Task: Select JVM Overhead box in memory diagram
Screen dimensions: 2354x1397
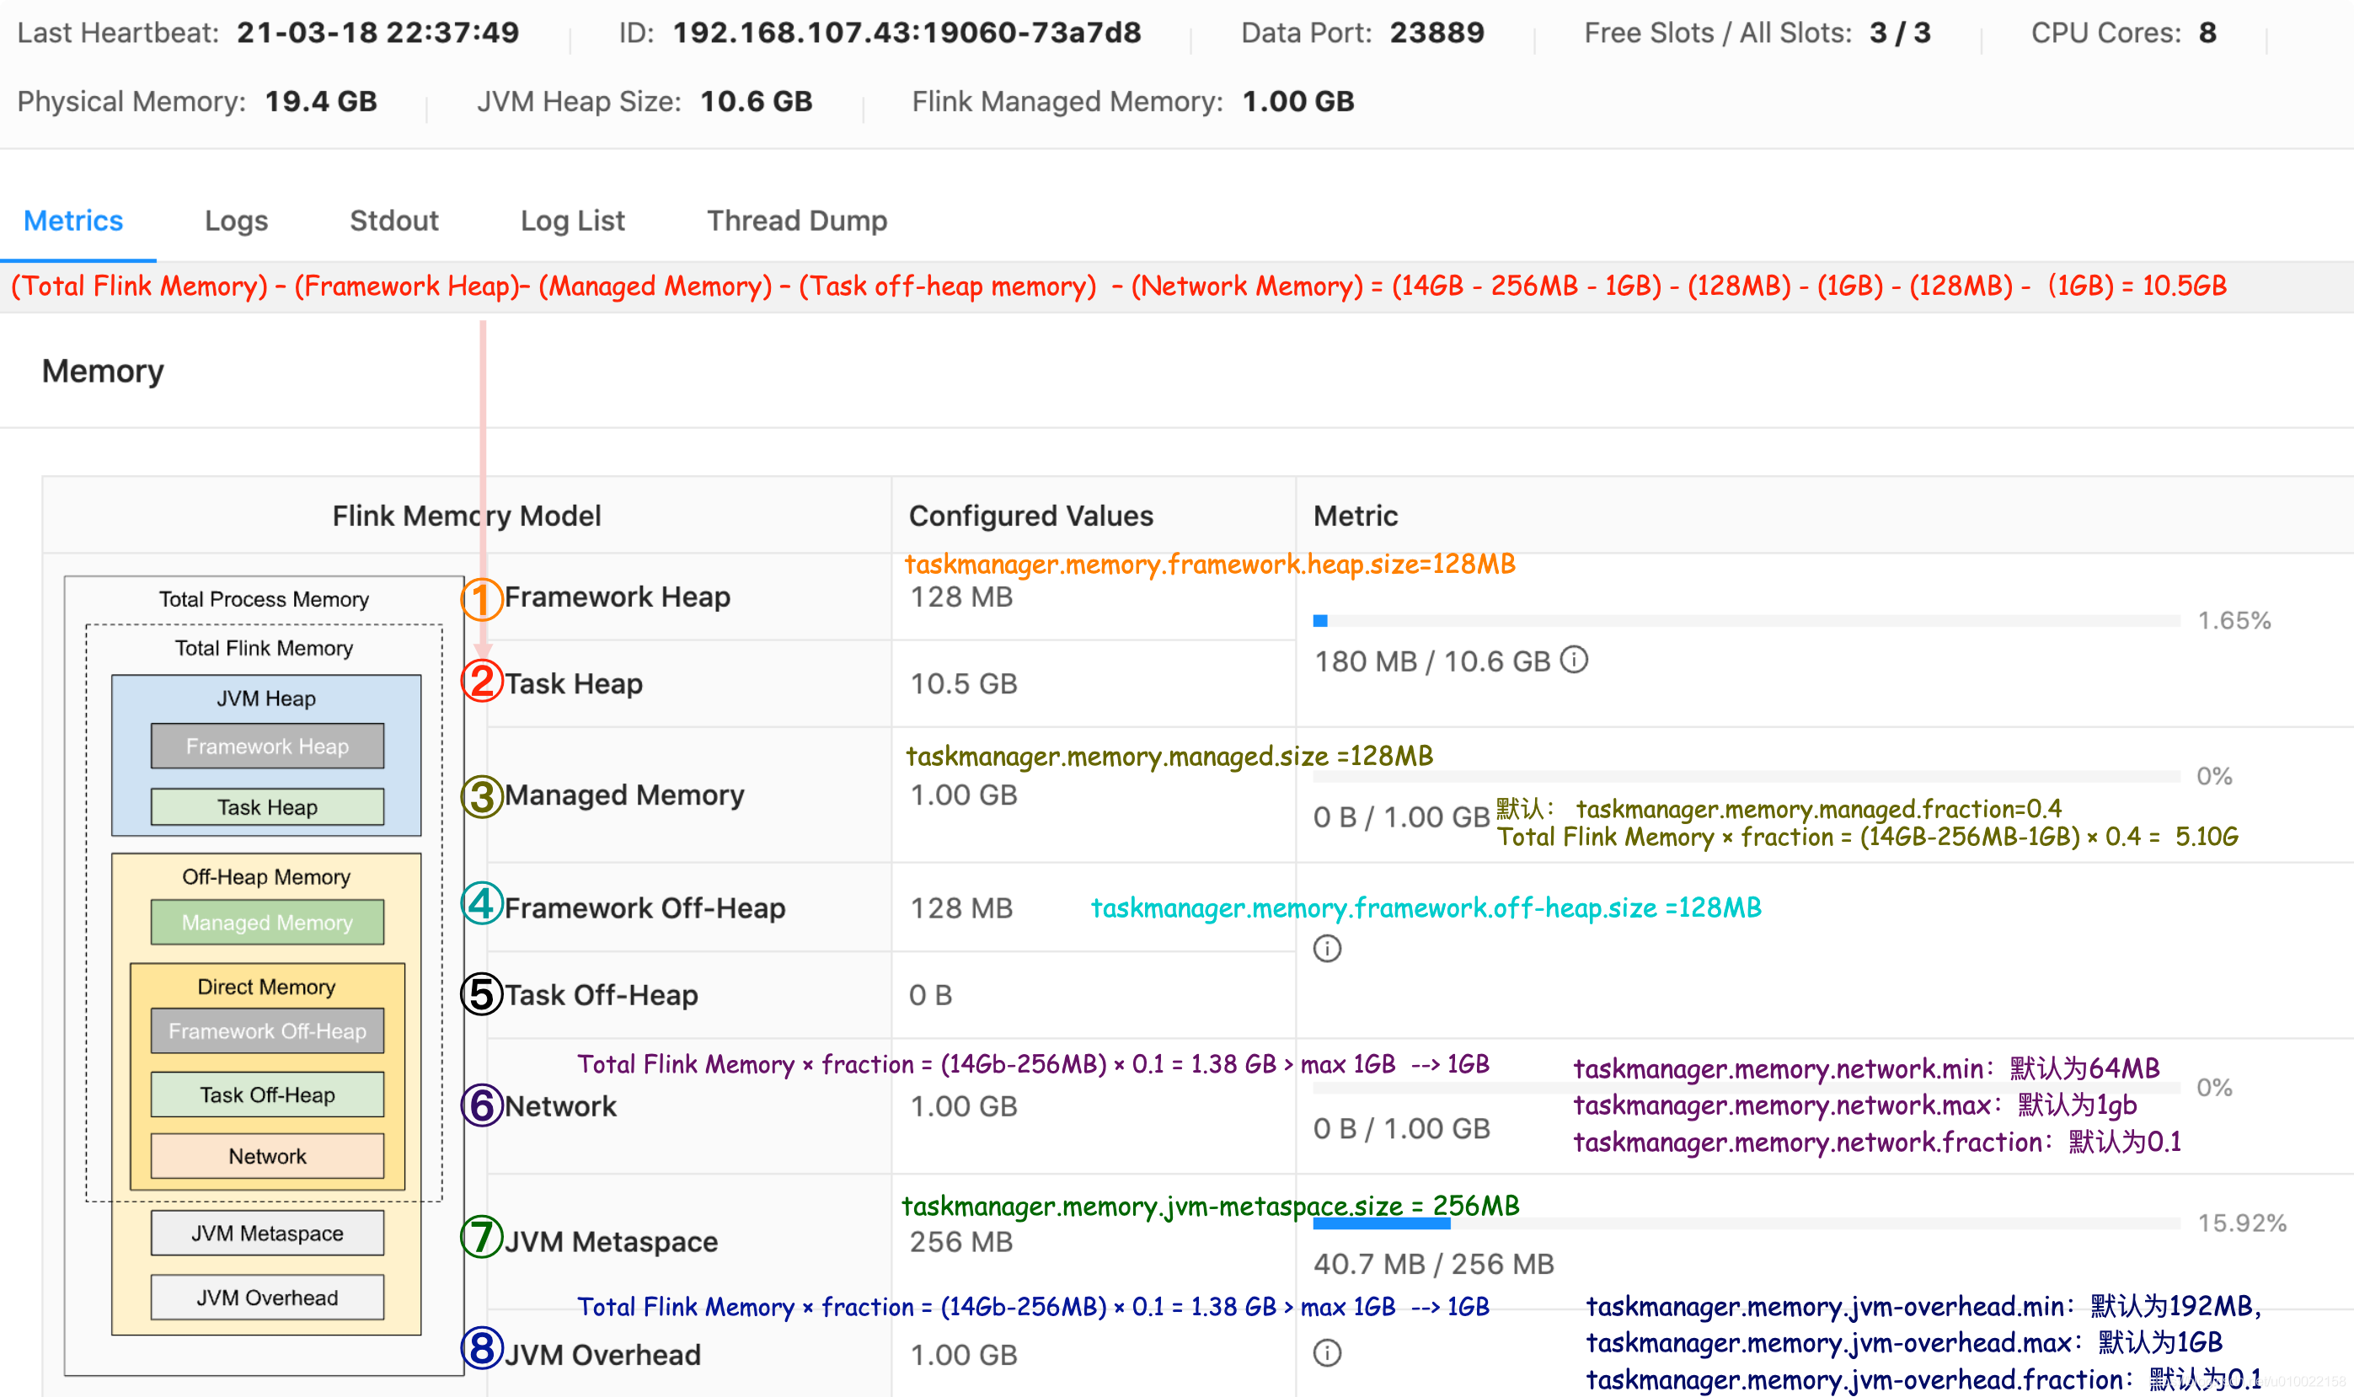Action: tap(267, 1298)
